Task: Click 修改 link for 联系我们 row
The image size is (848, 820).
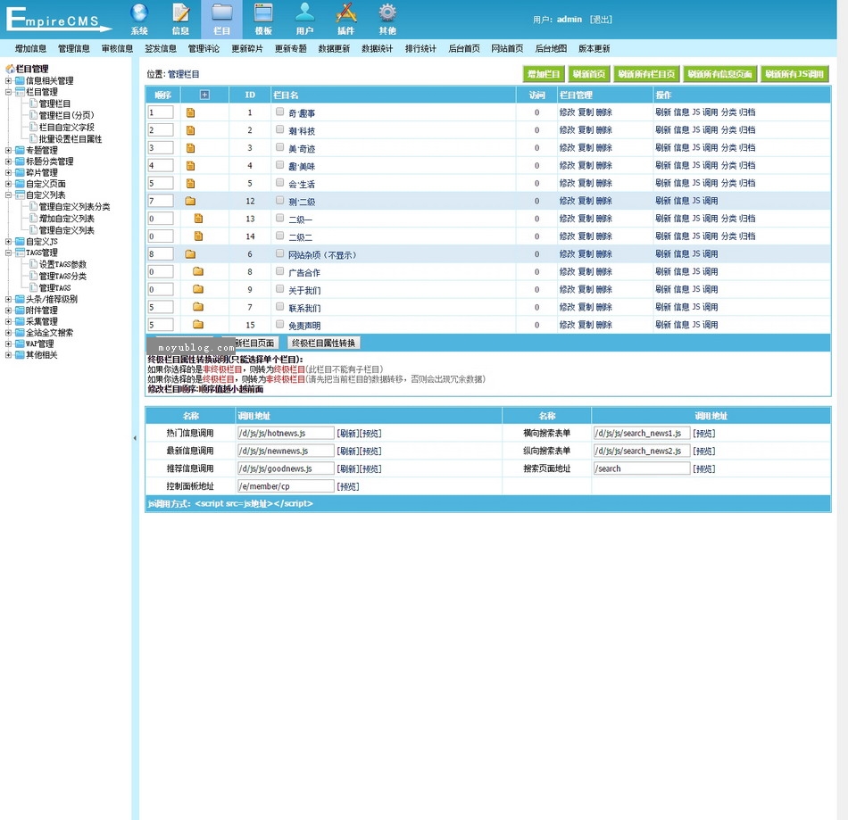Action: tap(567, 307)
